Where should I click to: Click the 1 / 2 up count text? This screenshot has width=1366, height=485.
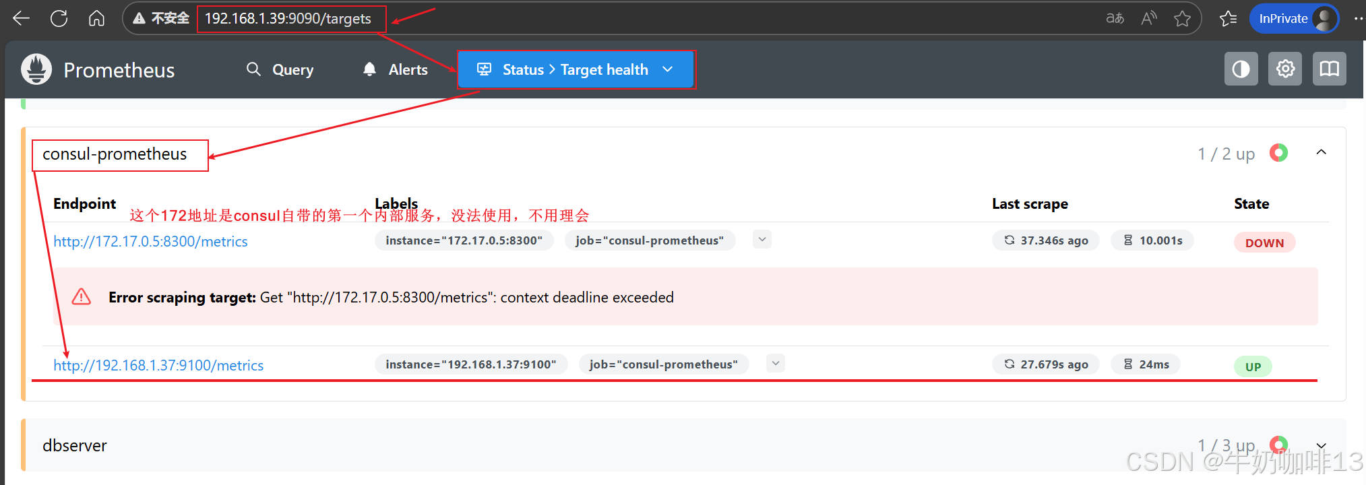pos(1226,154)
